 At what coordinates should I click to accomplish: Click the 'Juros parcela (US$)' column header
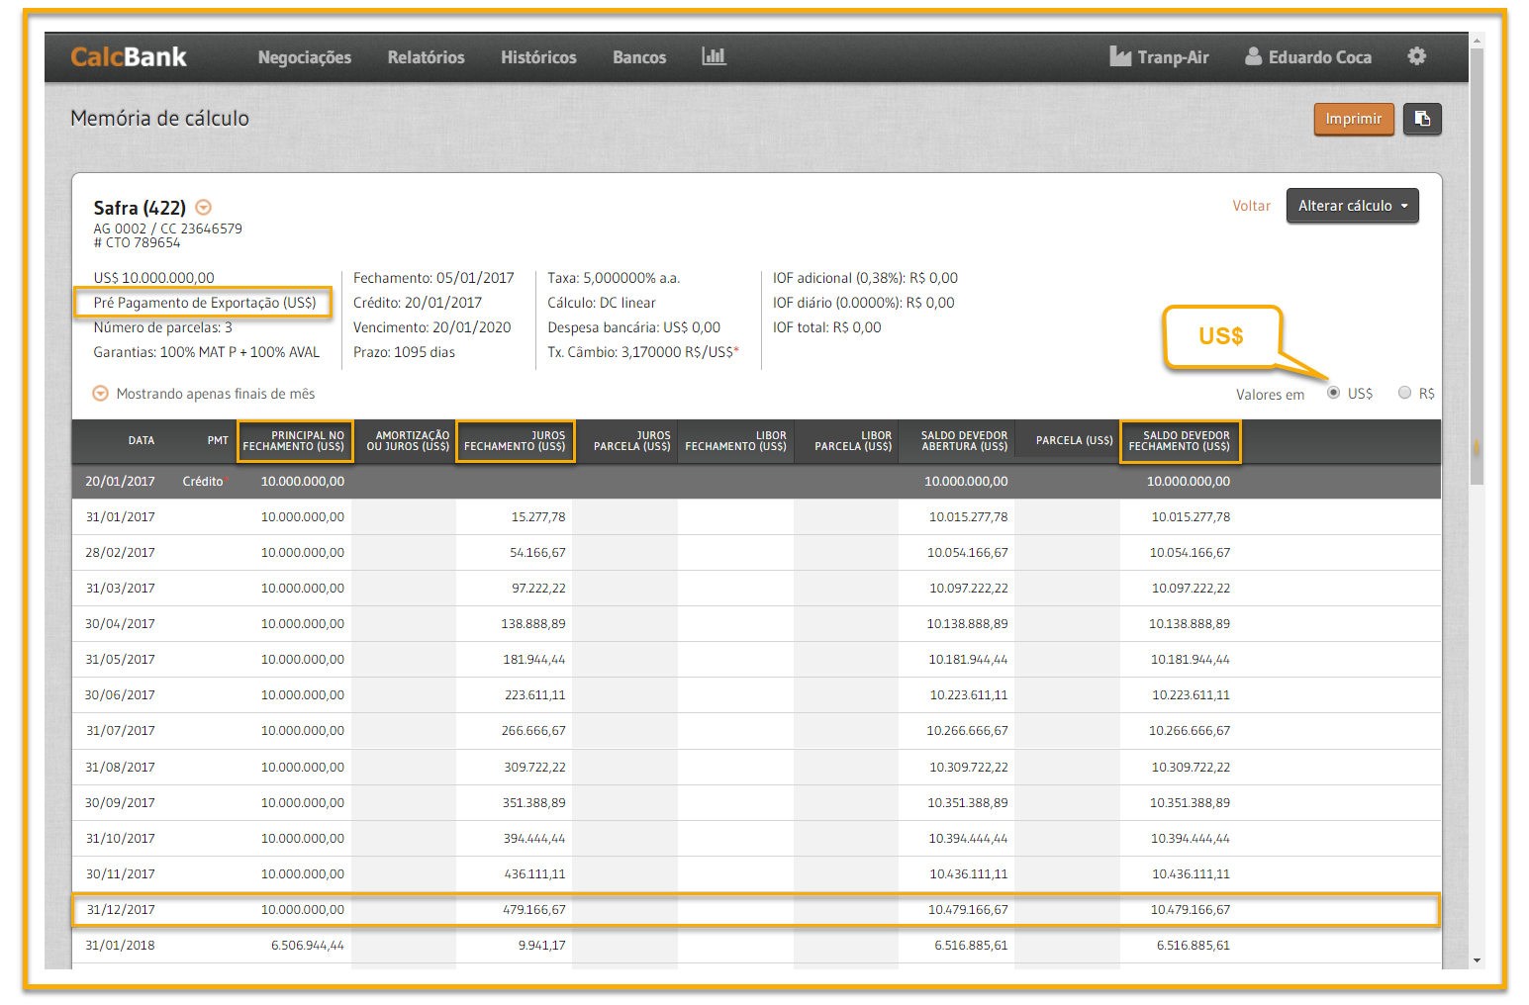coord(632,441)
